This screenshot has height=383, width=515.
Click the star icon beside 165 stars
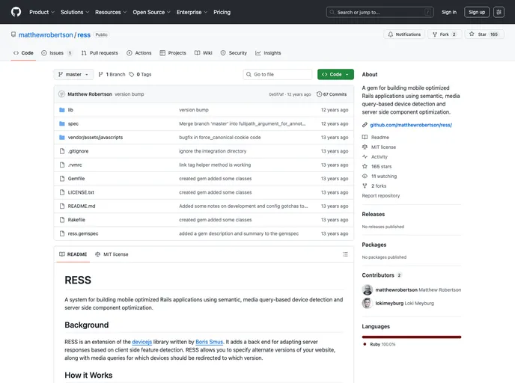[365, 166]
